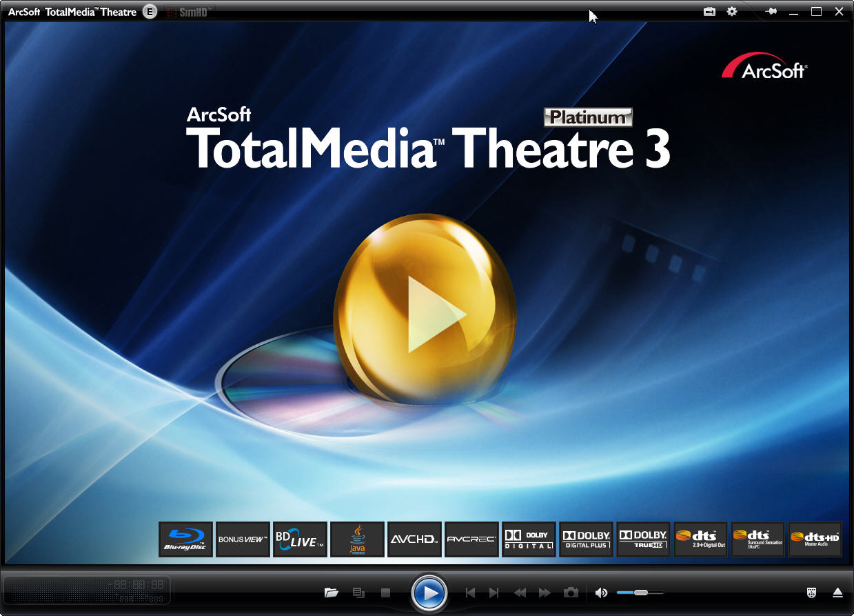Click the large golden play orb

tap(425, 309)
